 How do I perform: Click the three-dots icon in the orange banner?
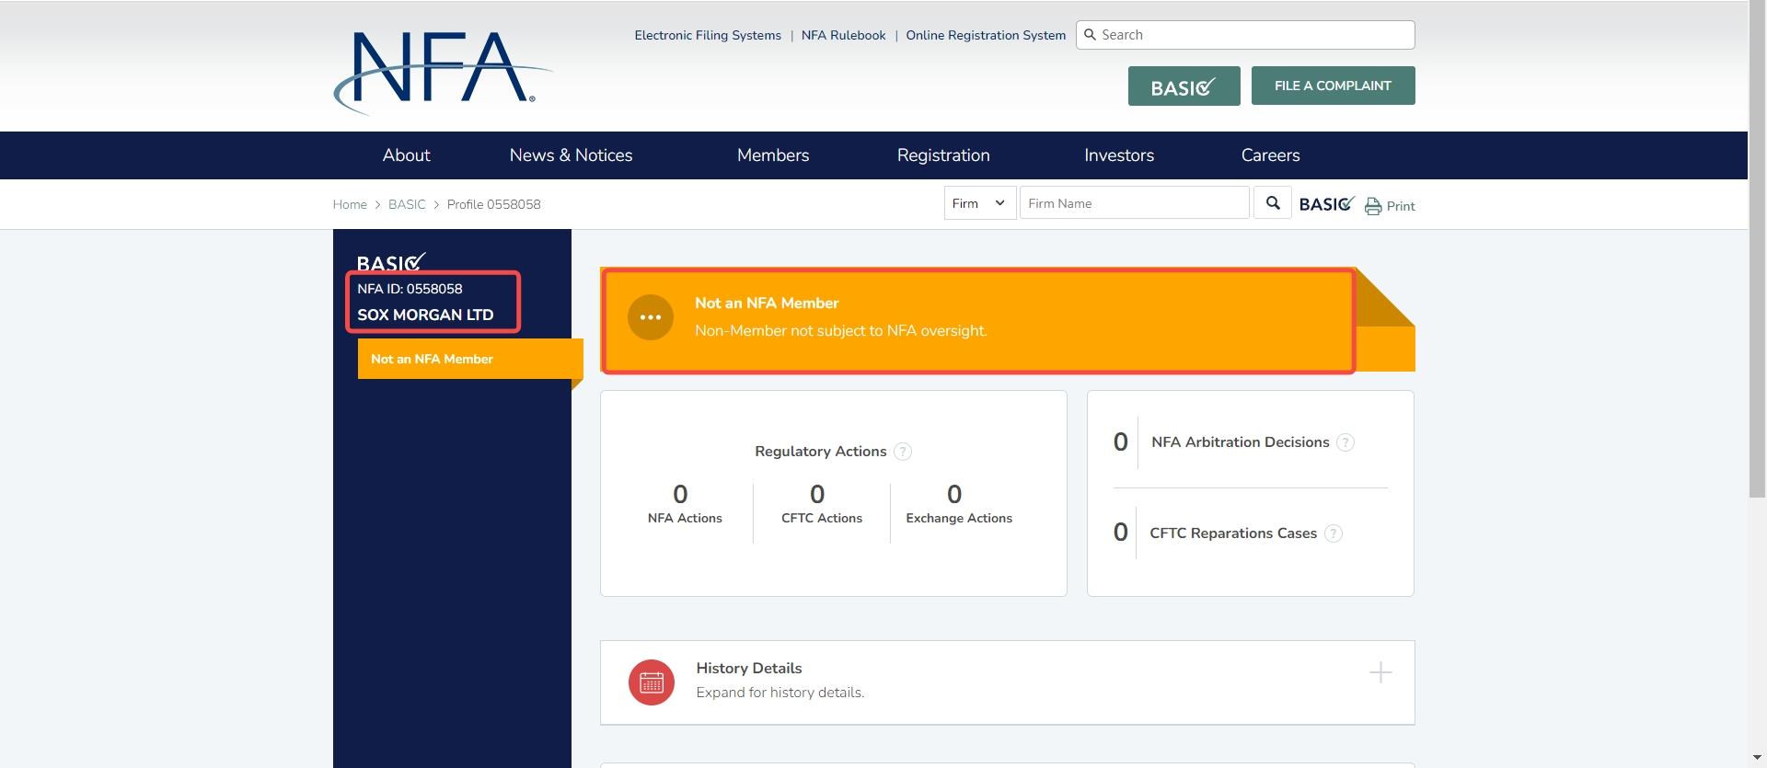point(651,317)
